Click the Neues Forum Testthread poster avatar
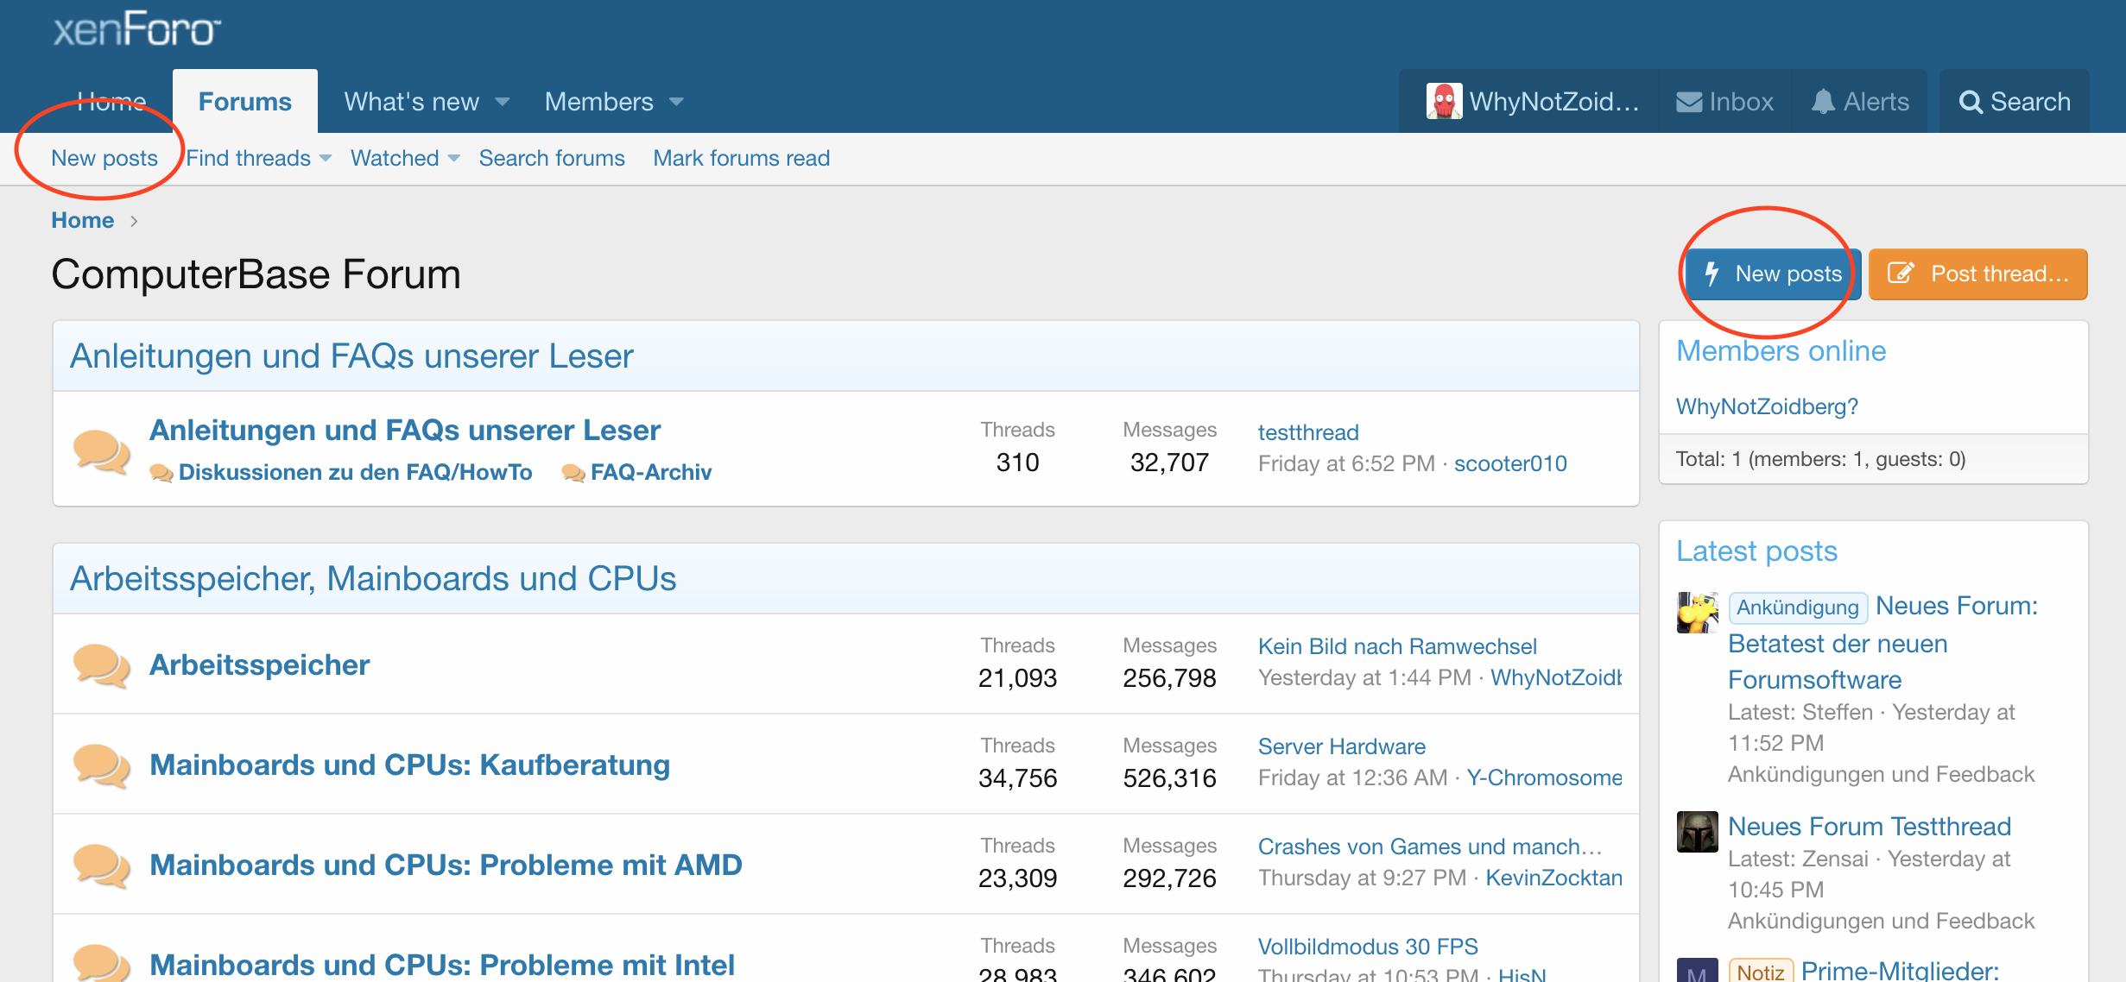 click(1697, 832)
